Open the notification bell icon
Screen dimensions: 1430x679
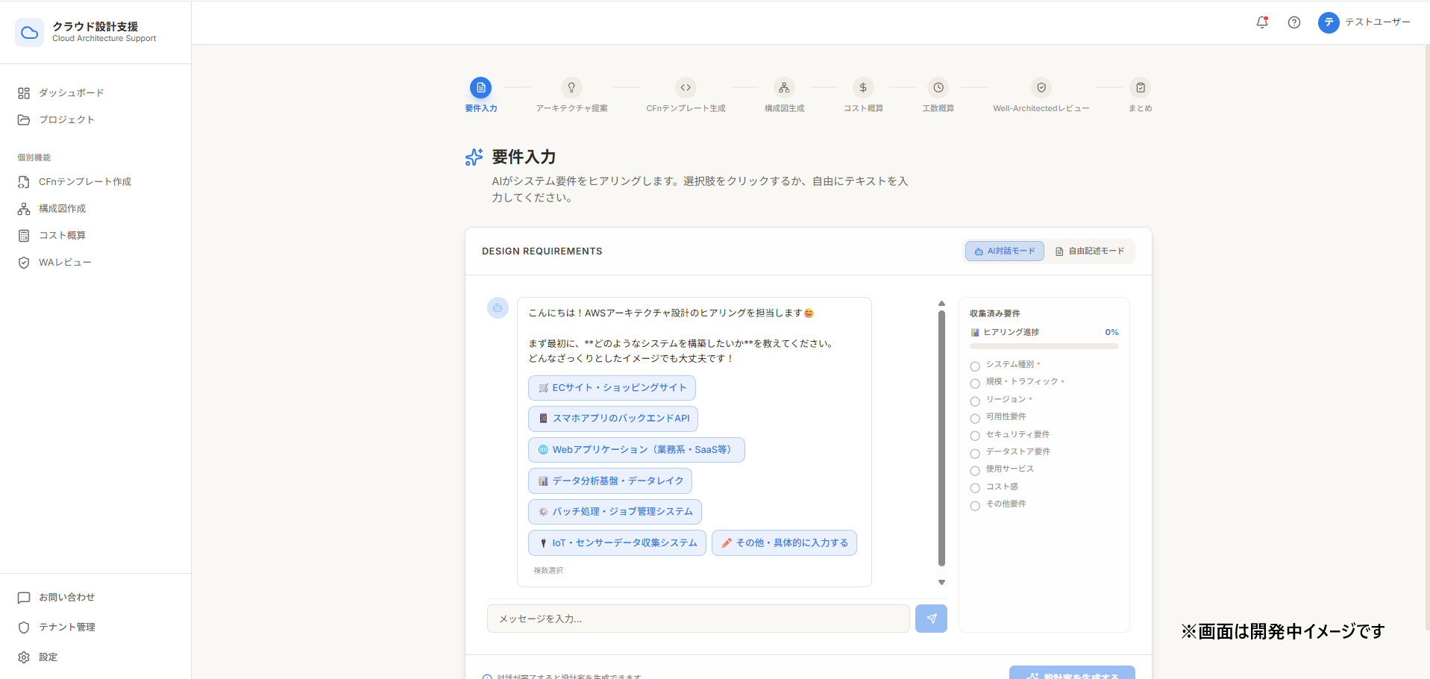tap(1262, 22)
